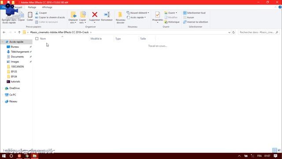The image size is (282, 159).
Task: Switch to the details view layout icon
Action: coord(275,150)
